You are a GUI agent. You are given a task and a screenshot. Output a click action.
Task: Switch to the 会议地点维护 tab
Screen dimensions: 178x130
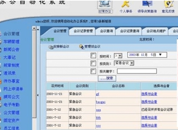tap(156, 31)
